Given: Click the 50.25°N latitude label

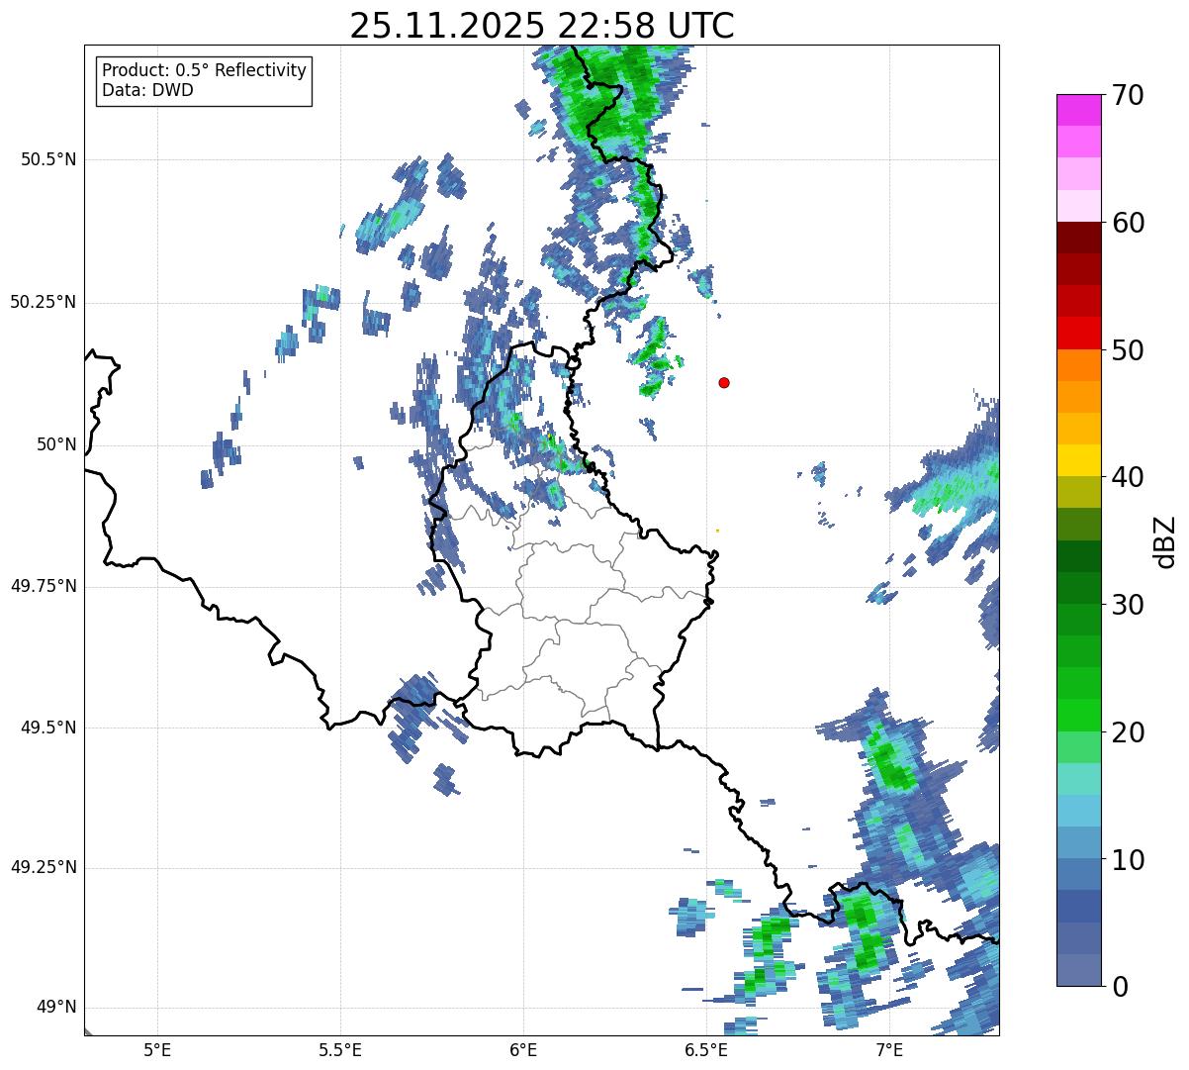Looking at the screenshot, I should 44,302.
